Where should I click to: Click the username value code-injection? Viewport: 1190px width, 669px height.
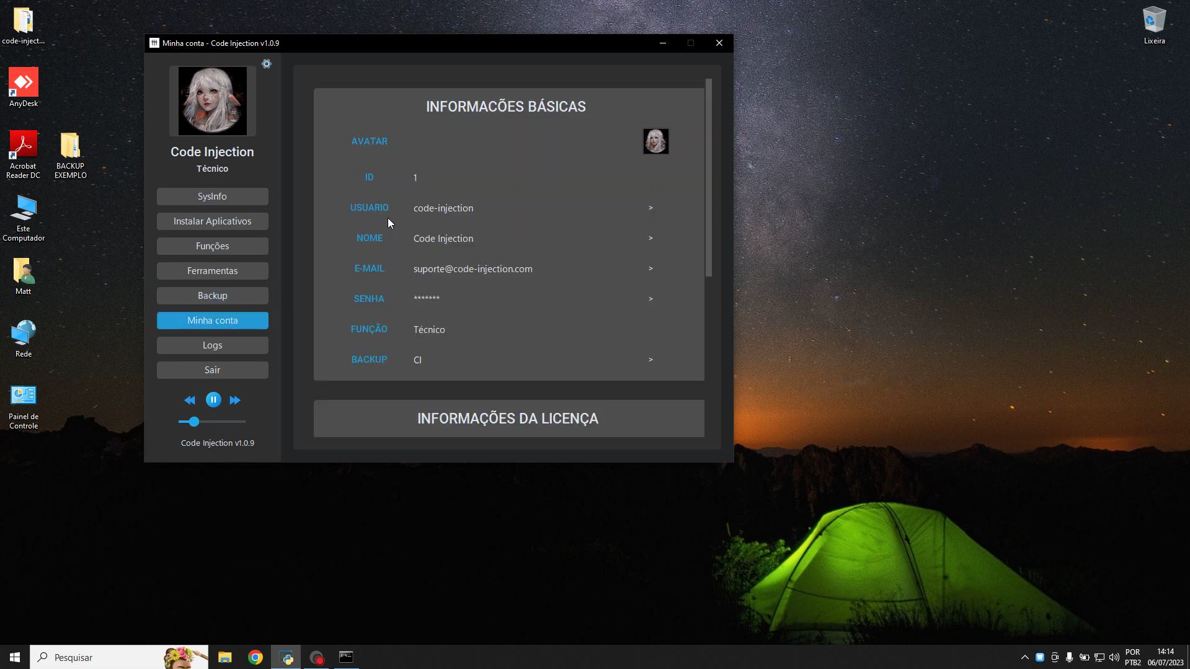point(443,208)
